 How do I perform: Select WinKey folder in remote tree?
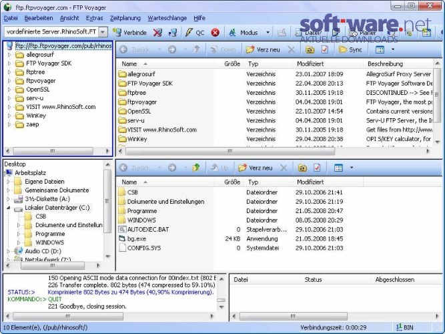pos(36,116)
